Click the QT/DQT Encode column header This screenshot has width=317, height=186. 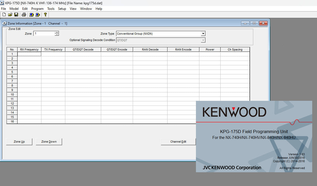[117, 49]
